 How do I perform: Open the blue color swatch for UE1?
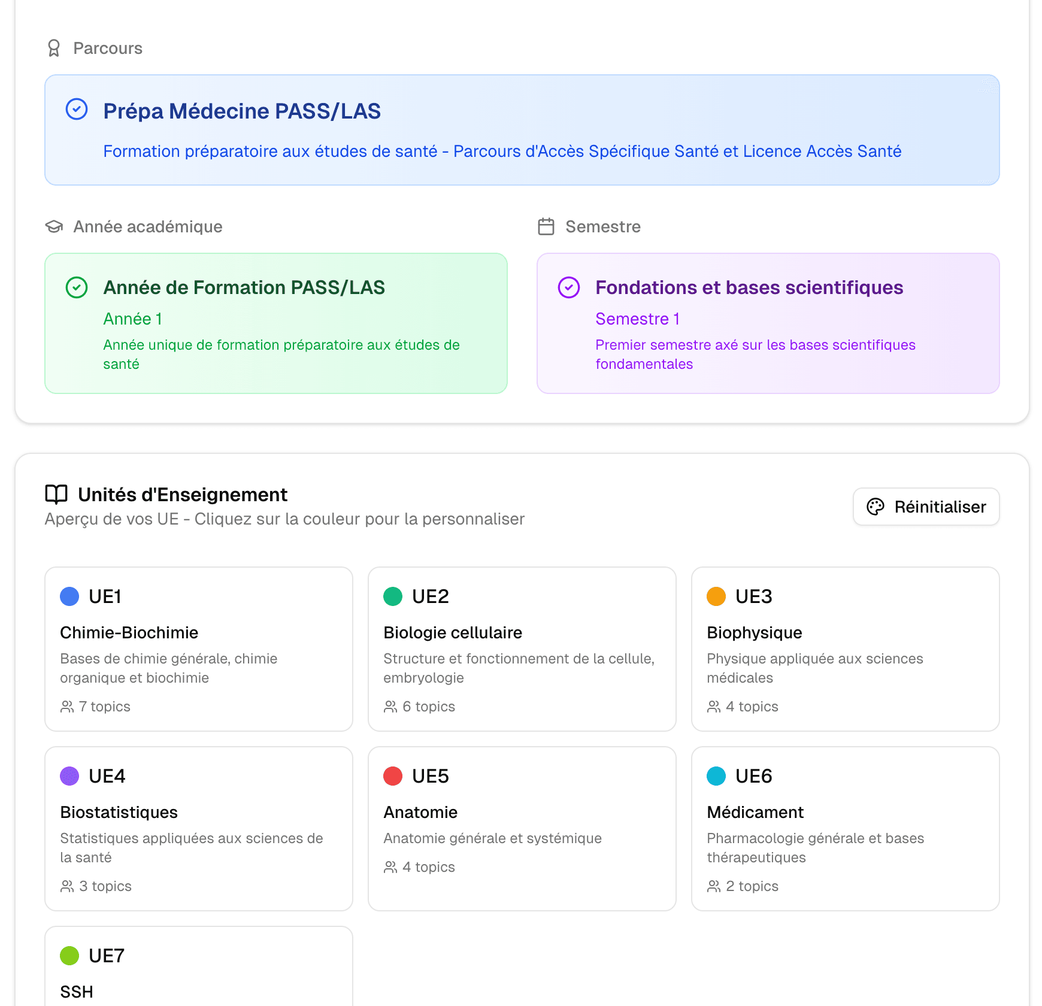coord(70,596)
